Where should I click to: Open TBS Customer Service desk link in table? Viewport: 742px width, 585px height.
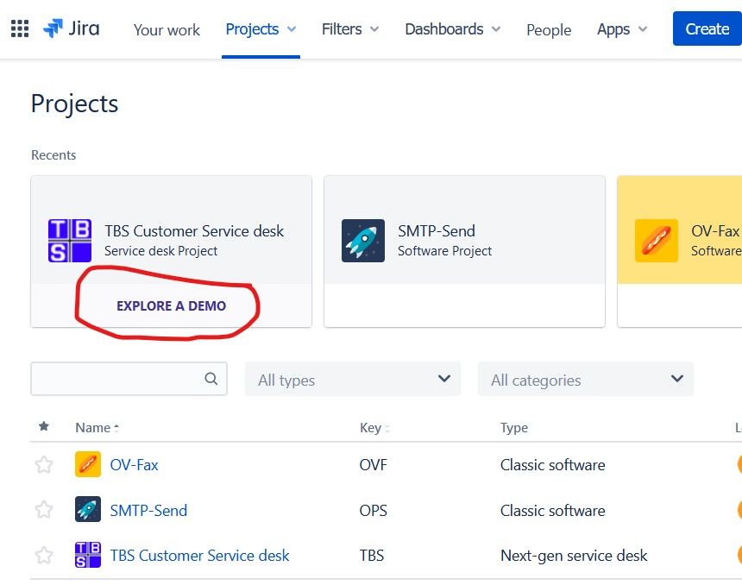pos(199,555)
